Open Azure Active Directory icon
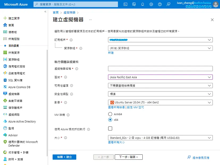The image size is (220, 165). coord(5,121)
